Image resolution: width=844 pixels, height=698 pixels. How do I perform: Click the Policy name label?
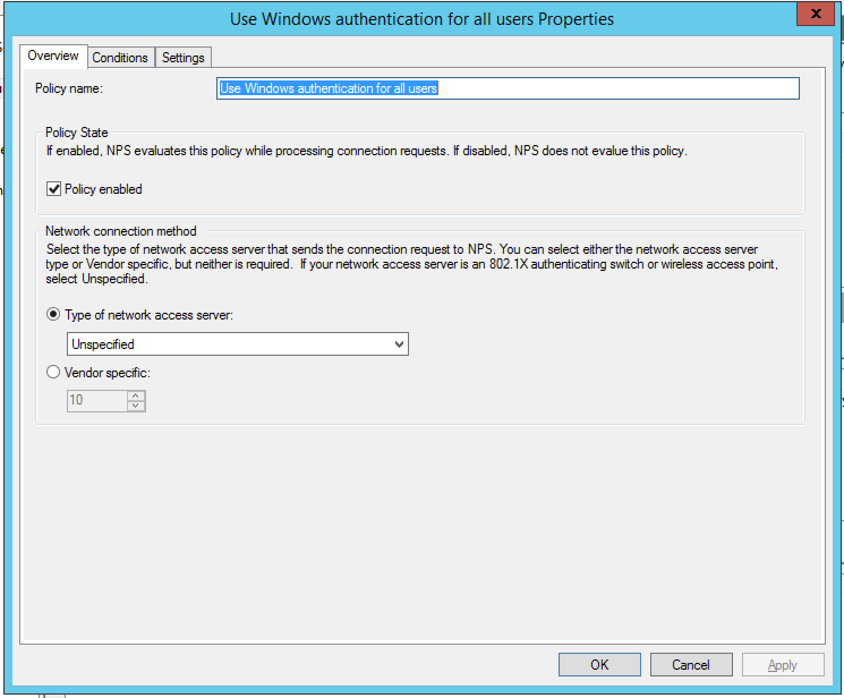69,88
